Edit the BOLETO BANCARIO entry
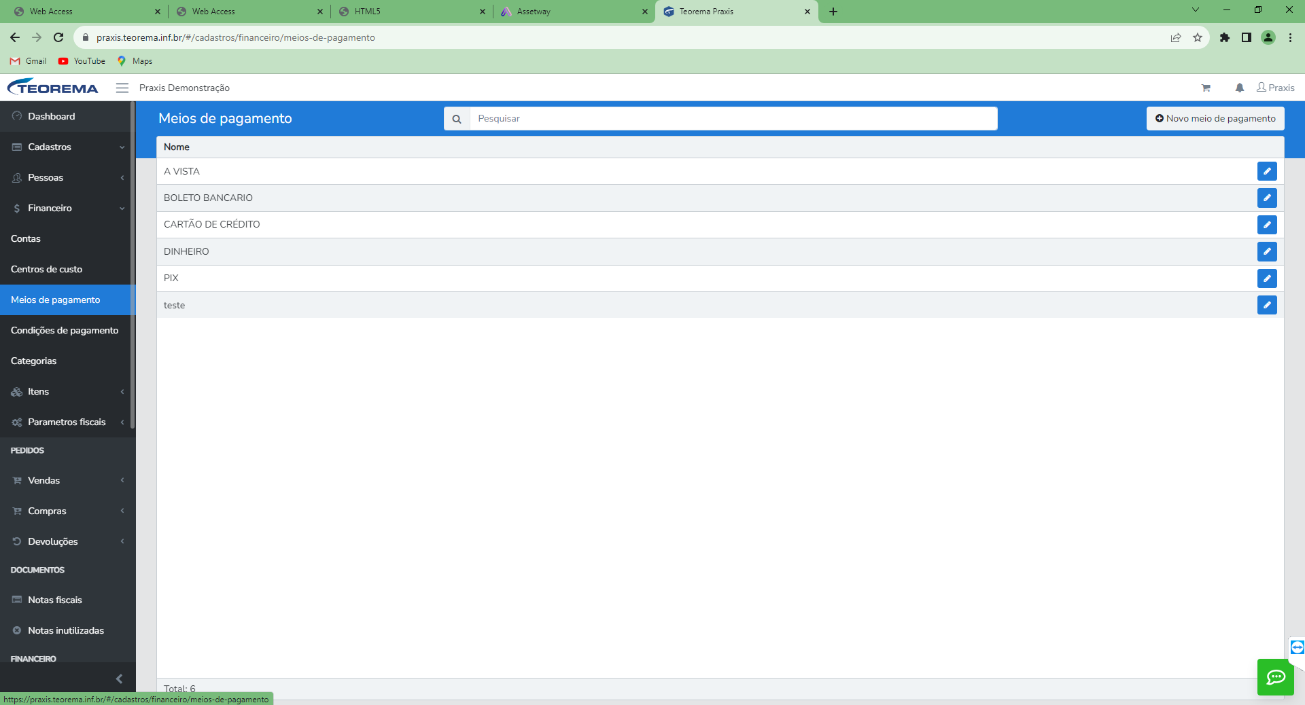Screen dimensions: 1305x705 pyautogui.click(x=1267, y=198)
